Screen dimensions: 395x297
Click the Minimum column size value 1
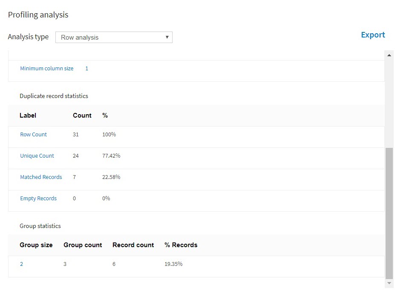point(86,69)
